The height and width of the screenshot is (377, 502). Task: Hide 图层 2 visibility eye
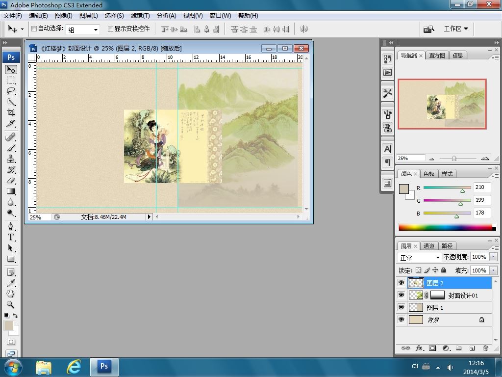(x=401, y=283)
